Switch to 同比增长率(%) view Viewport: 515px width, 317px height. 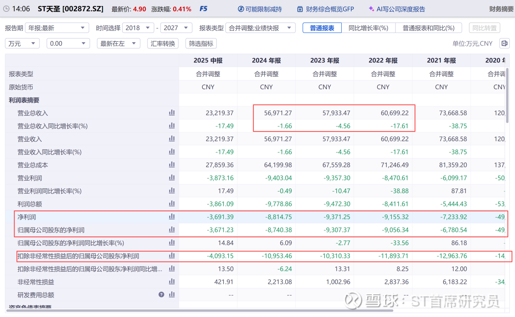[368, 28]
